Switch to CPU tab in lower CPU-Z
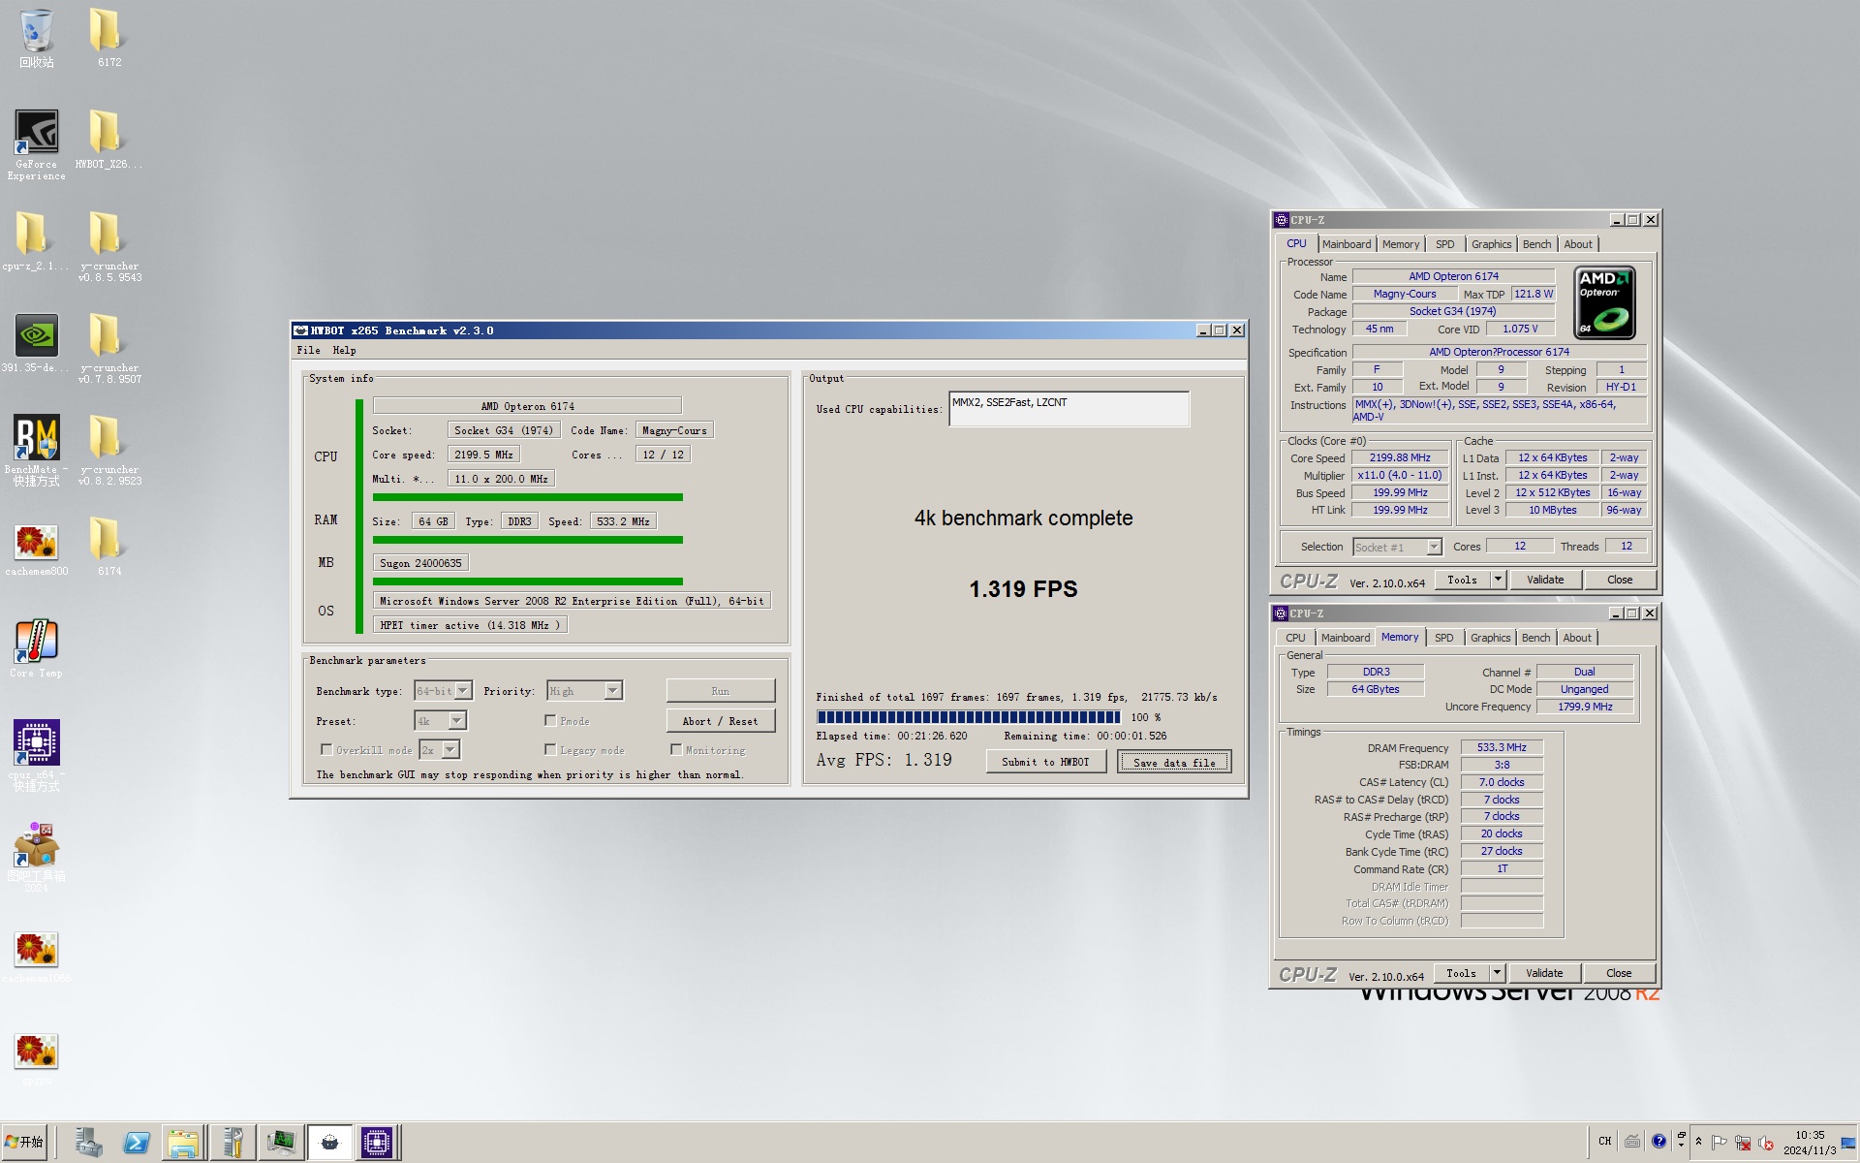The width and height of the screenshot is (1860, 1163). pyautogui.click(x=1295, y=638)
